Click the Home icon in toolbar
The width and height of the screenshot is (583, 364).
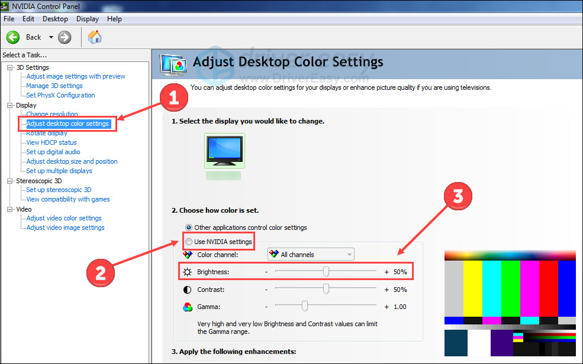pos(95,37)
